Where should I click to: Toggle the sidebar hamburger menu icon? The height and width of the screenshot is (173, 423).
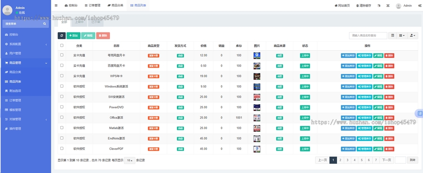56,6
